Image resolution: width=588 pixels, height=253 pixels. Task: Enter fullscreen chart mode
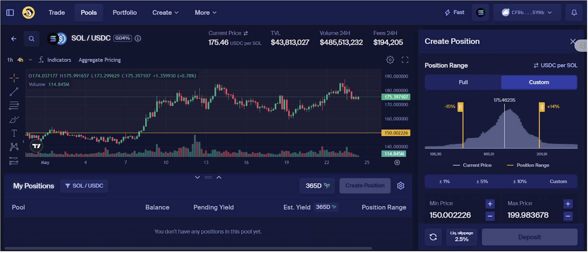click(405, 60)
